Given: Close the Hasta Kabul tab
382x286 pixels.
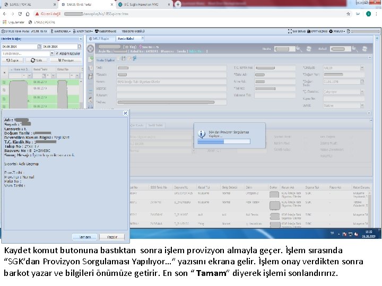Looking at the screenshot, I should point(143,39).
